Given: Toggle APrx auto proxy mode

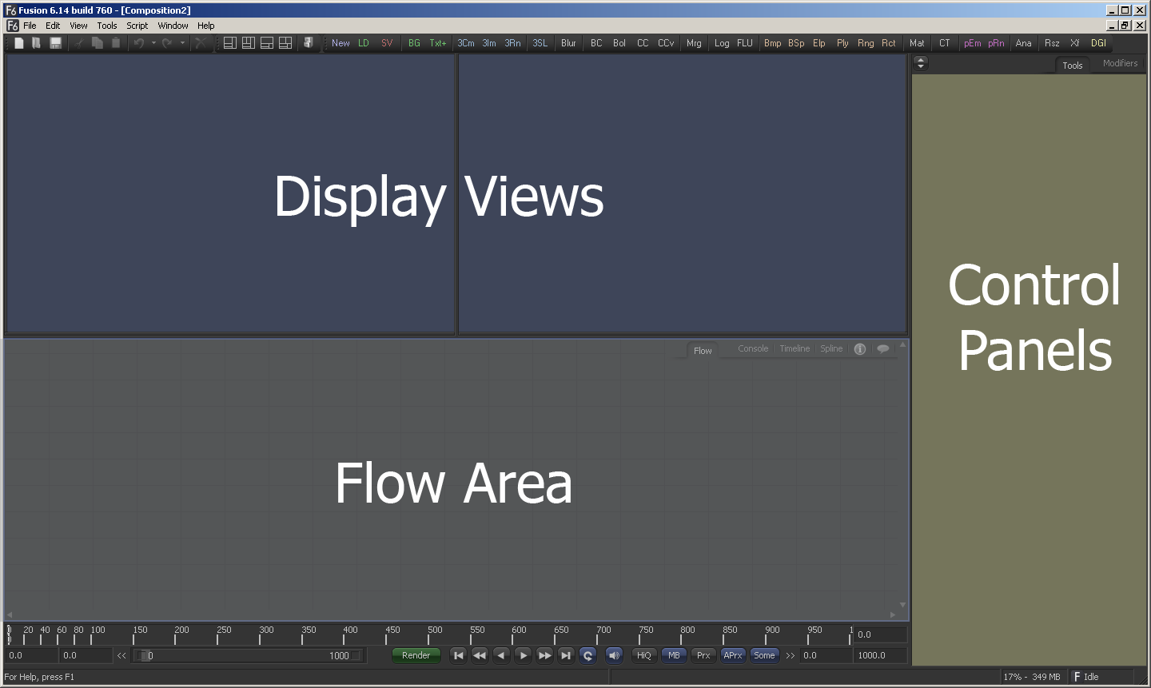Looking at the screenshot, I should tap(733, 655).
